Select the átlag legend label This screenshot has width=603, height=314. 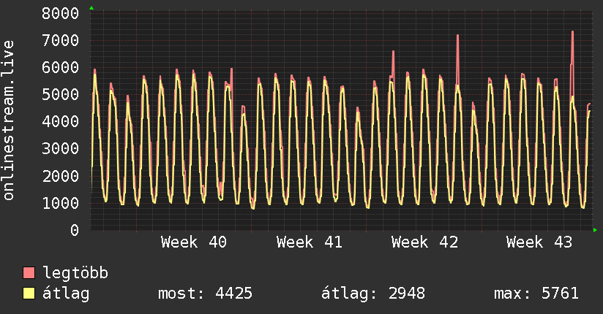(66, 294)
